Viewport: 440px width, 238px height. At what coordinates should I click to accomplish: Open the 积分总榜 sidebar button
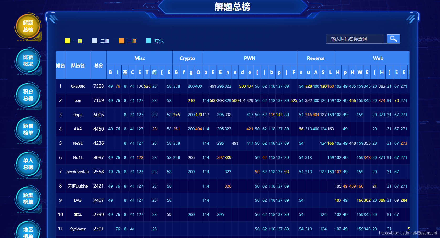coord(28,95)
